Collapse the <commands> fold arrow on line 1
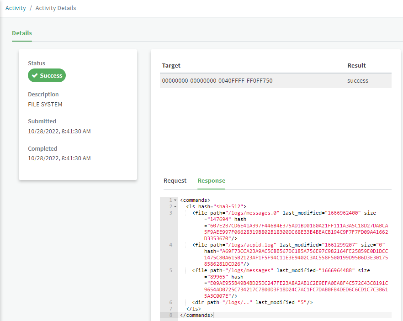The width and height of the screenshot is (403, 321). [x=175, y=200]
